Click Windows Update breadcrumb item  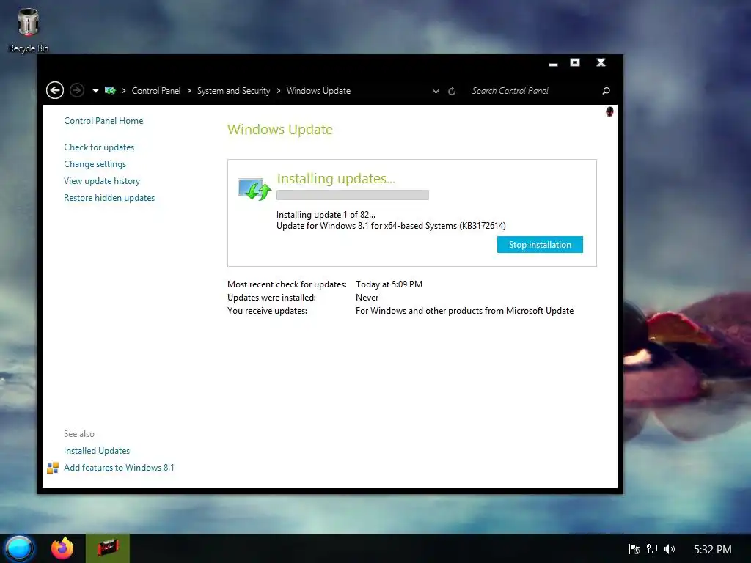tap(318, 91)
